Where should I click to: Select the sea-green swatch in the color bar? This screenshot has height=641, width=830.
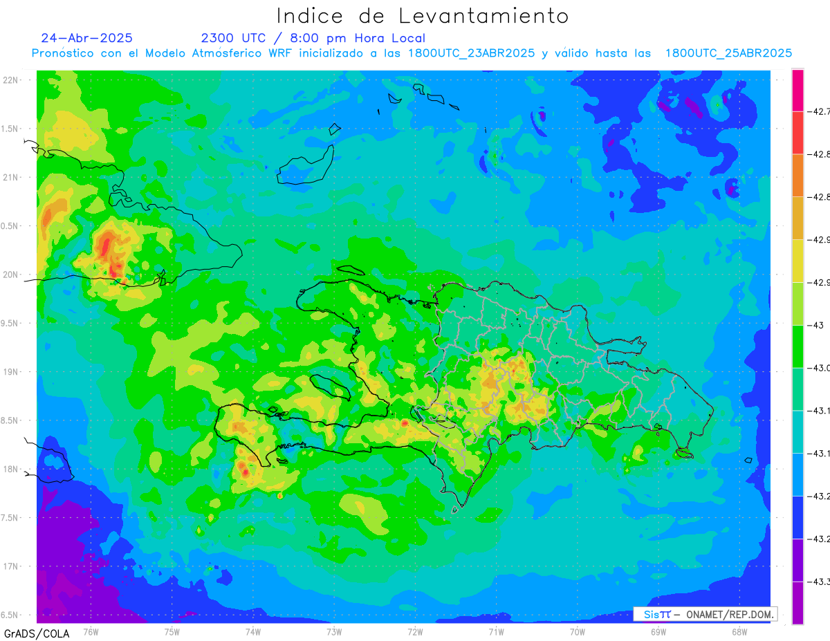[797, 389]
